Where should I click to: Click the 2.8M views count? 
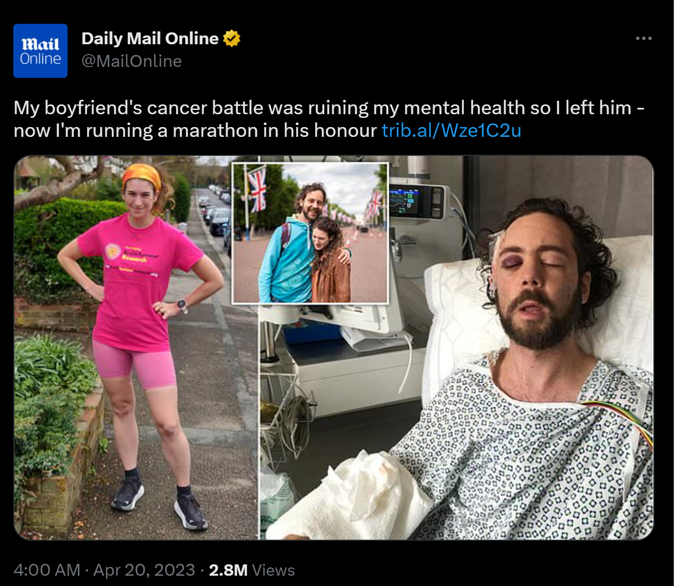228,570
